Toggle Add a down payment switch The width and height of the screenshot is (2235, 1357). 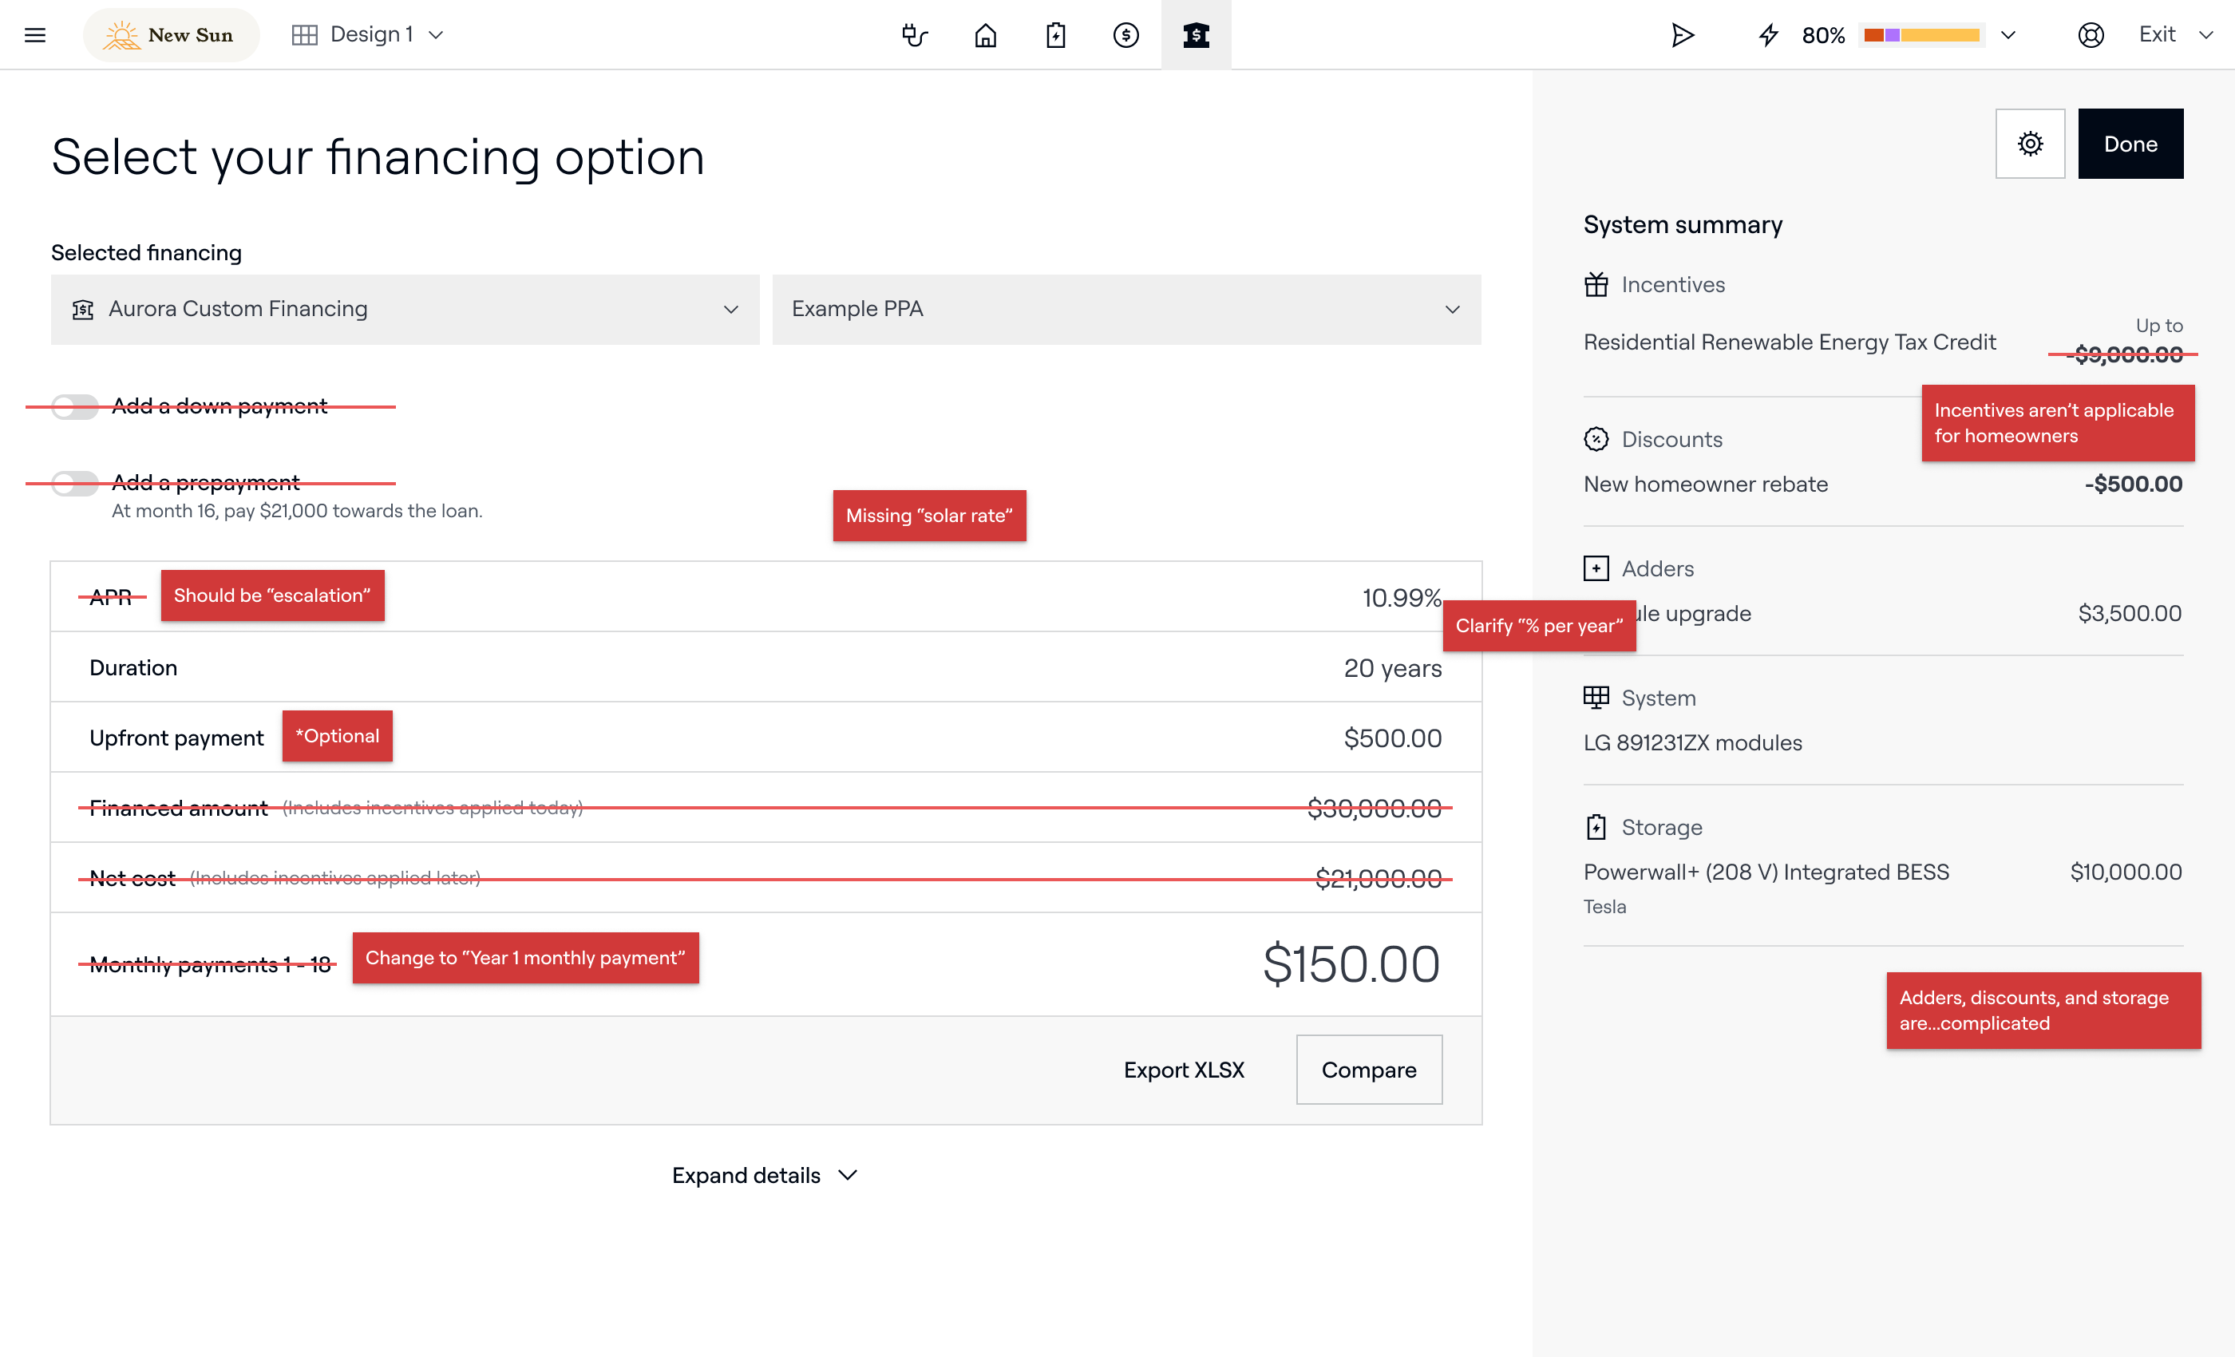pyautogui.click(x=74, y=406)
